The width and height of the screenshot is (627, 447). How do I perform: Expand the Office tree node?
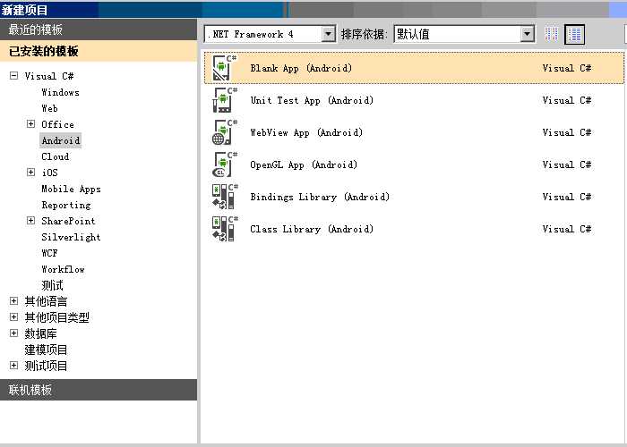[30, 123]
